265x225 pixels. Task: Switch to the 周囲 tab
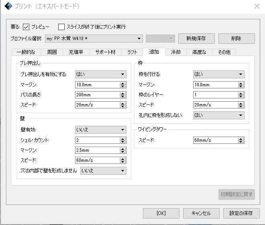[x=52, y=52]
